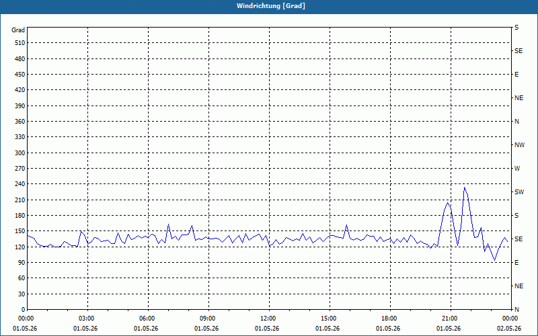Screen dimensions: 538x336
Task: Select the 06:00 time label
Action: [148, 319]
